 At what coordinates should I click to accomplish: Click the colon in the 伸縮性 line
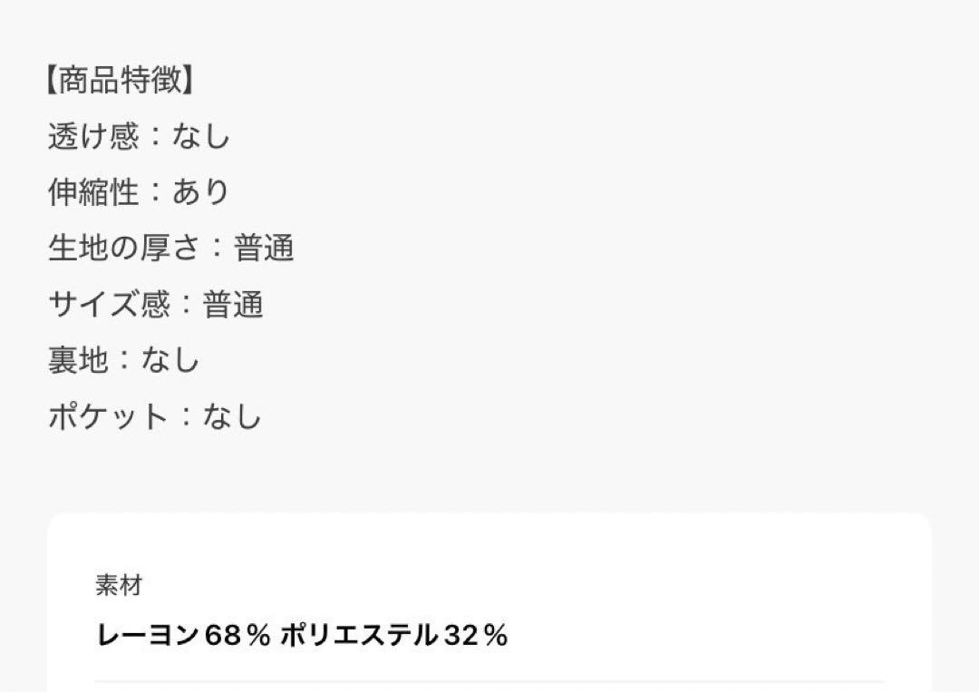[156, 191]
